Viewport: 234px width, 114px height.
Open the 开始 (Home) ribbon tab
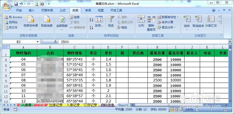coord(19,10)
